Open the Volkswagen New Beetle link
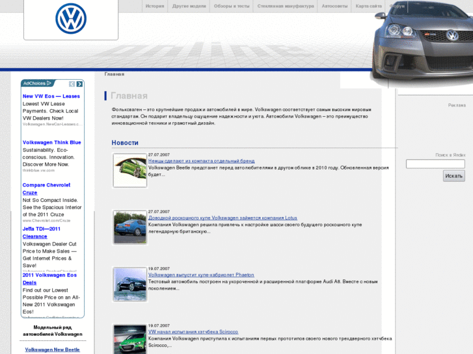The width and height of the screenshot is (473, 354). 52,349
